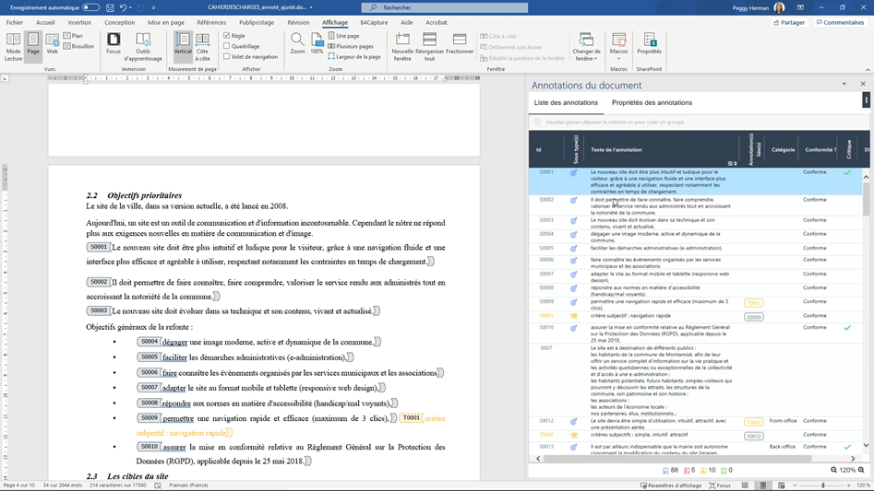
Task: Switch to read mode in status bar
Action: click(745, 485)
